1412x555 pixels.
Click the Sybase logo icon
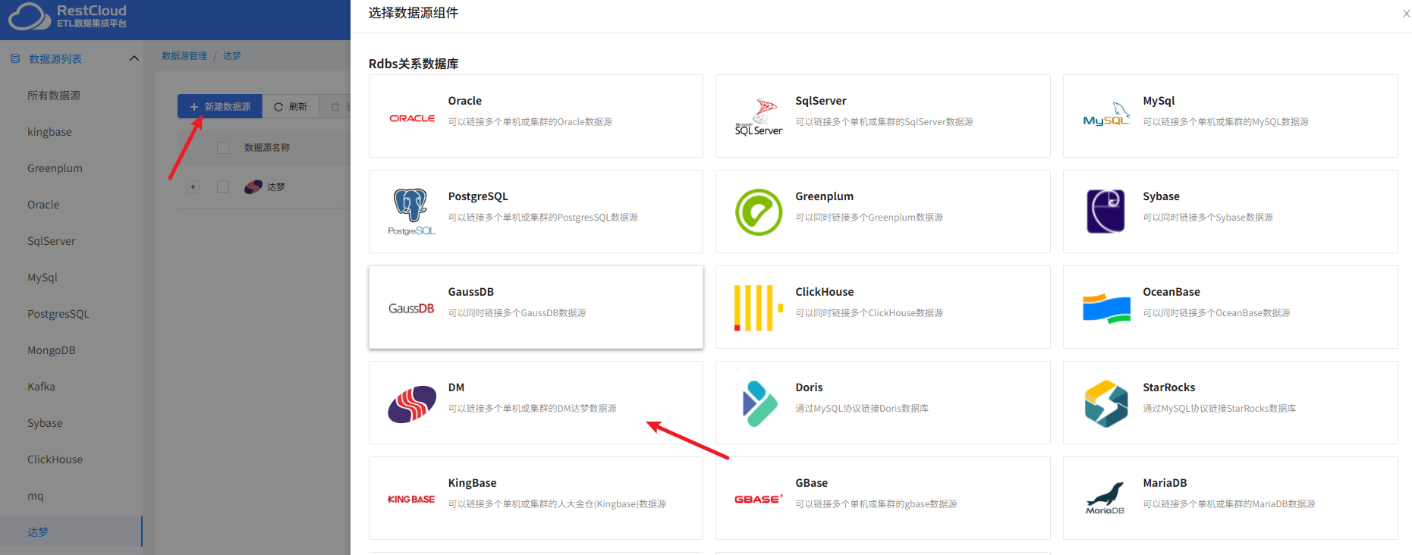(x=1106, y=211)
